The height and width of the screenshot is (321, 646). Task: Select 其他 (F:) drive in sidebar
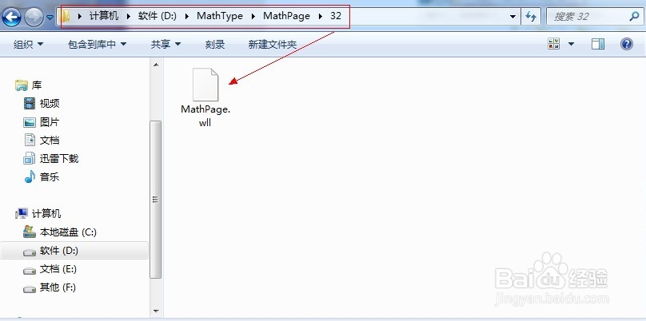(x=58, y=287)
